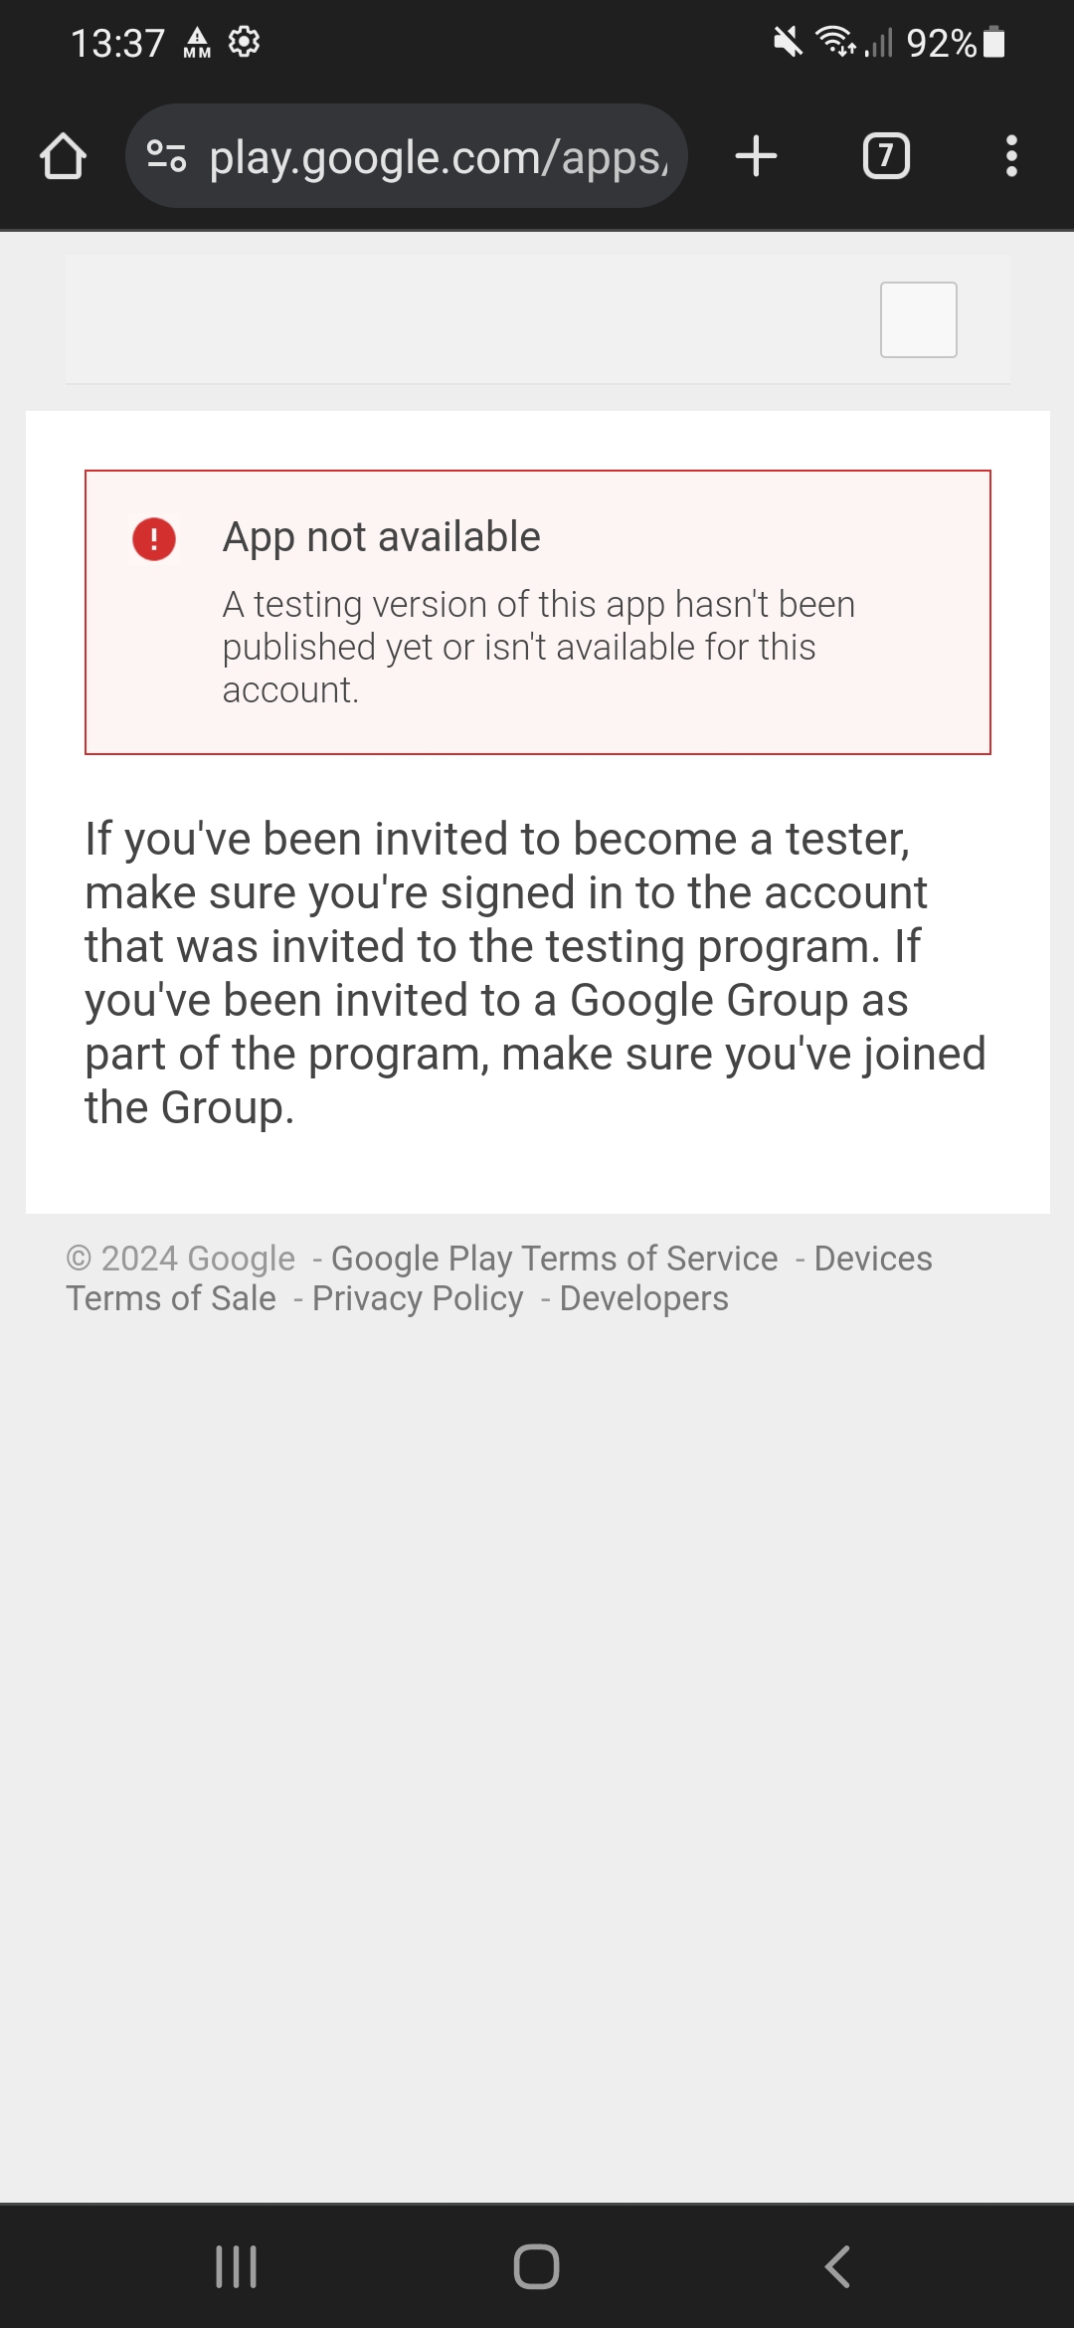Tap the muted sound status icon
The height and width of the screenshot is (2328, 1074).
(x=787, y=43)
